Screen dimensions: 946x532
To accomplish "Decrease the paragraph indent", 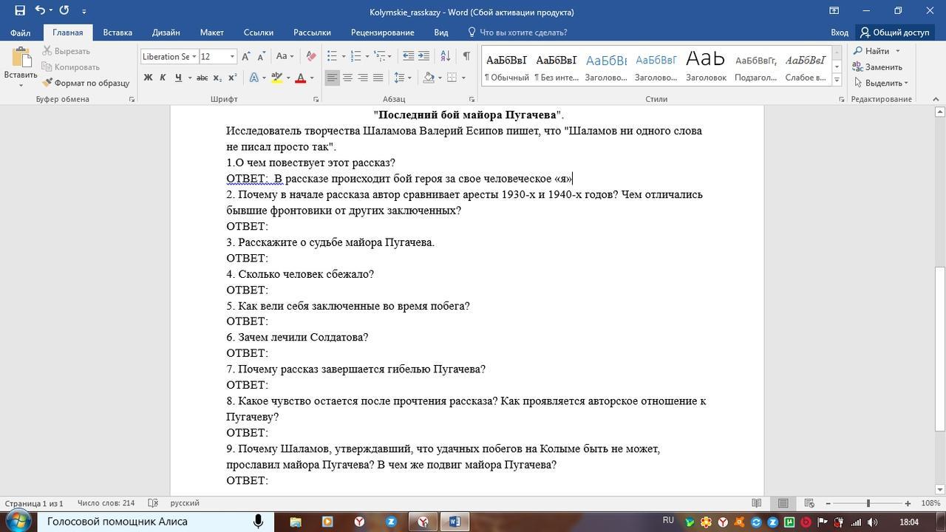I will (x=408, y=56).
